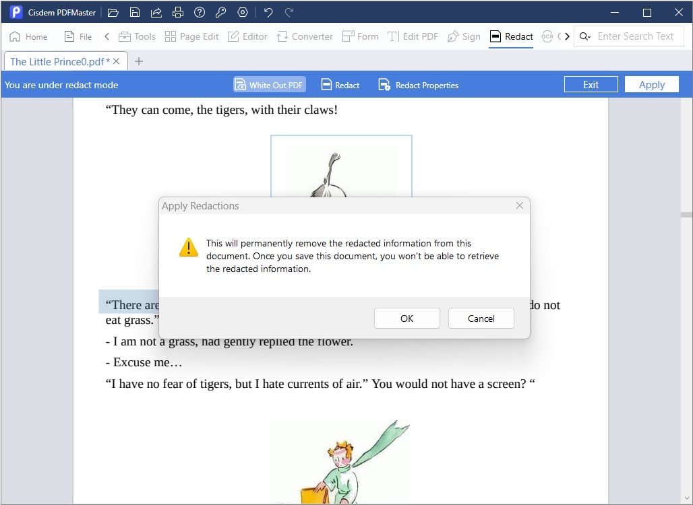The height and width of the screenshot is (505, 693).
Task: Click the share/export icon in title bar
Action: pos(156,12)
